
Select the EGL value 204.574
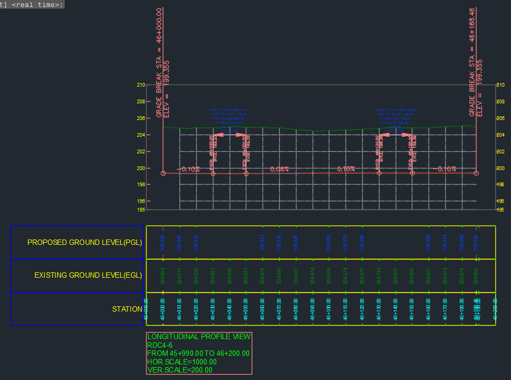(346, 276)
